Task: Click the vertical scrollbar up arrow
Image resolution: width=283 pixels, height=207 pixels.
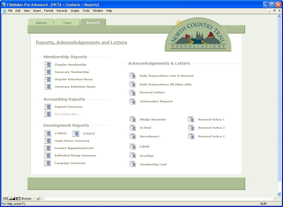Action: [x=279, y=16]
